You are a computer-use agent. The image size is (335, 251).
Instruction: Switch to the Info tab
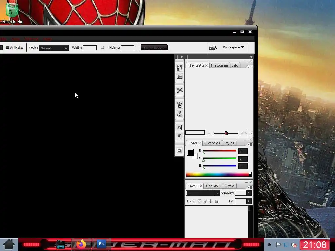click(x=235, y=65)
